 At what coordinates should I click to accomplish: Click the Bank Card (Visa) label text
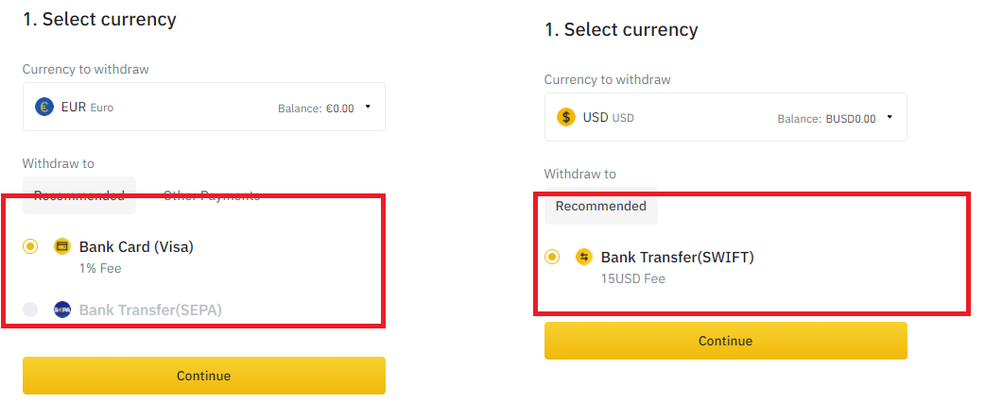(x=136, y=247)
